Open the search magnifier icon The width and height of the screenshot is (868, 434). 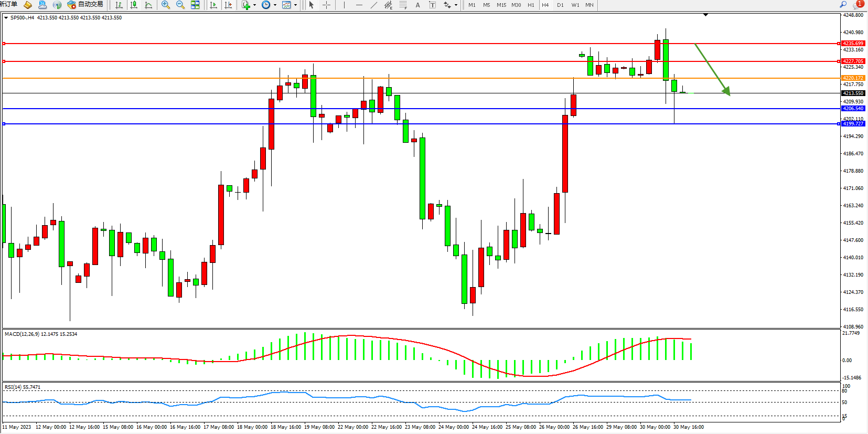(843, 5)
